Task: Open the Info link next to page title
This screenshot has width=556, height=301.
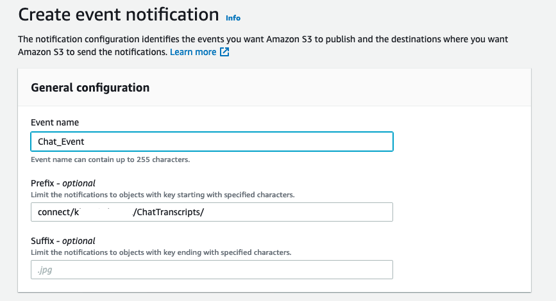Action: (233, 18)
